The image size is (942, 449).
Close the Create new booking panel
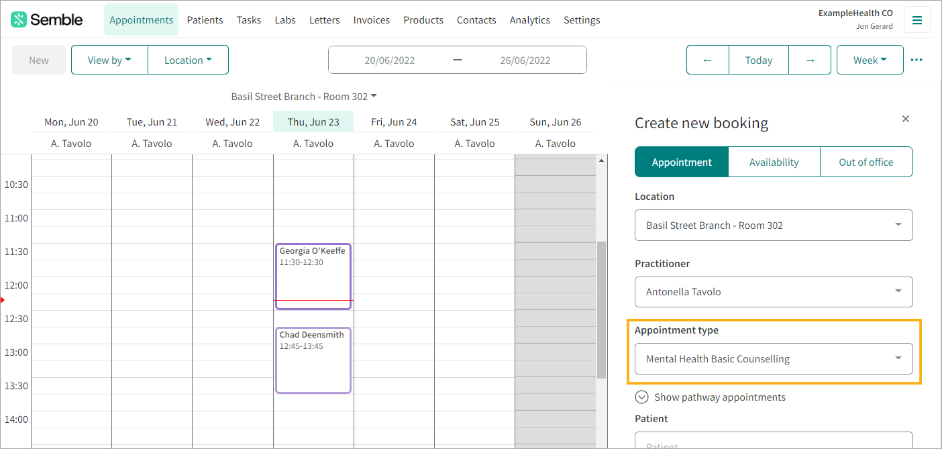click(x=906, y=119)
